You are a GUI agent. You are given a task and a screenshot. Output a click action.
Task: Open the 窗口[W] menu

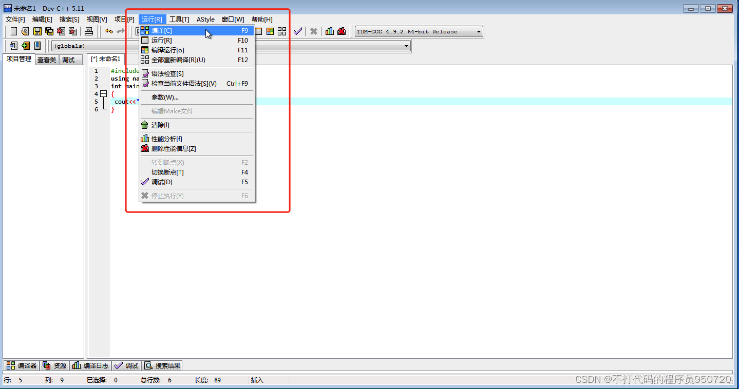point(233,19)
